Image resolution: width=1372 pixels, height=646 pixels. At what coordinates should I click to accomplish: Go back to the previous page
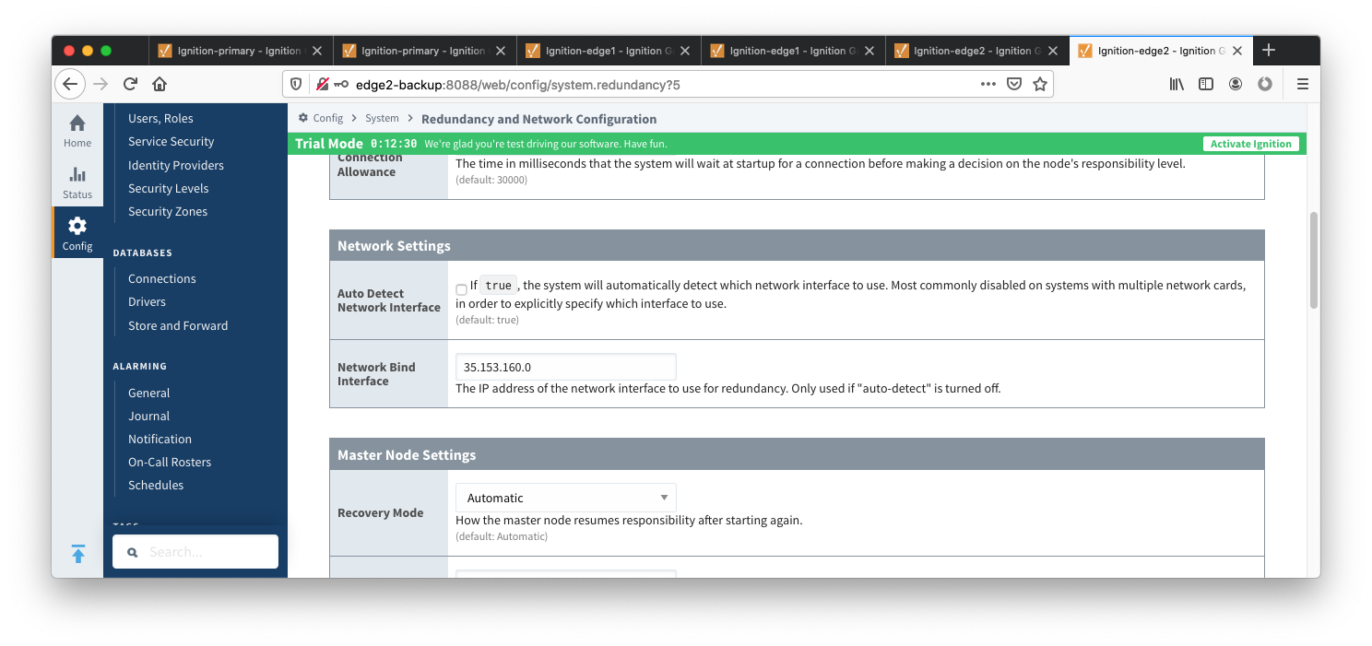[x=70, y=84]
